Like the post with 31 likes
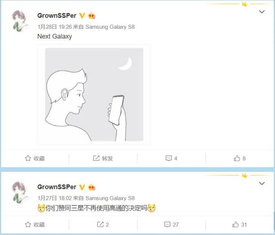The width and height of the screenshot is (275, 235). coord(239,224)
